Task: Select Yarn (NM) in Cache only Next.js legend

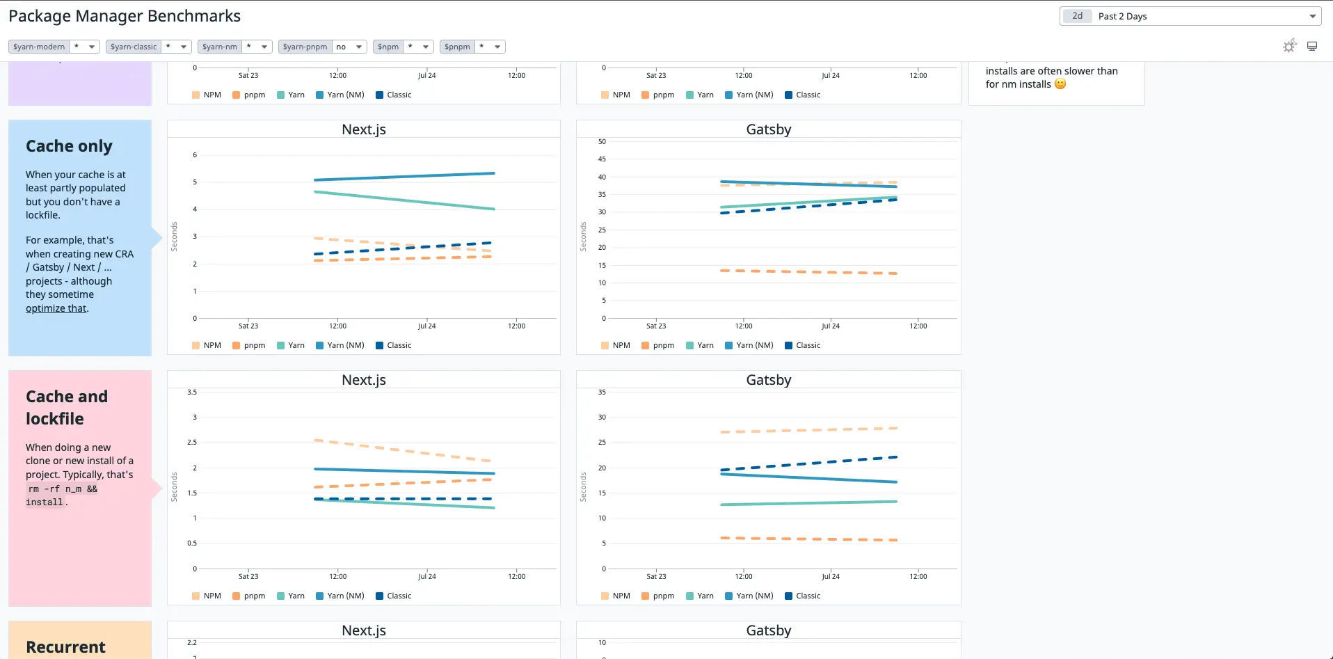Action: tap(340, 345)
